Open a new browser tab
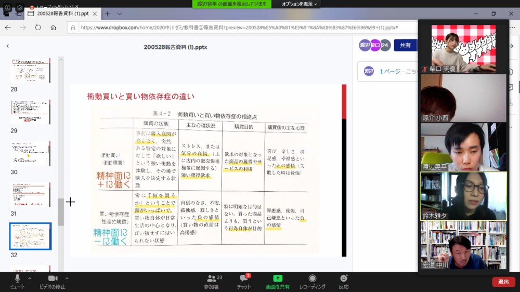This screenshot has width=520, height=292. tap(108, 14)
